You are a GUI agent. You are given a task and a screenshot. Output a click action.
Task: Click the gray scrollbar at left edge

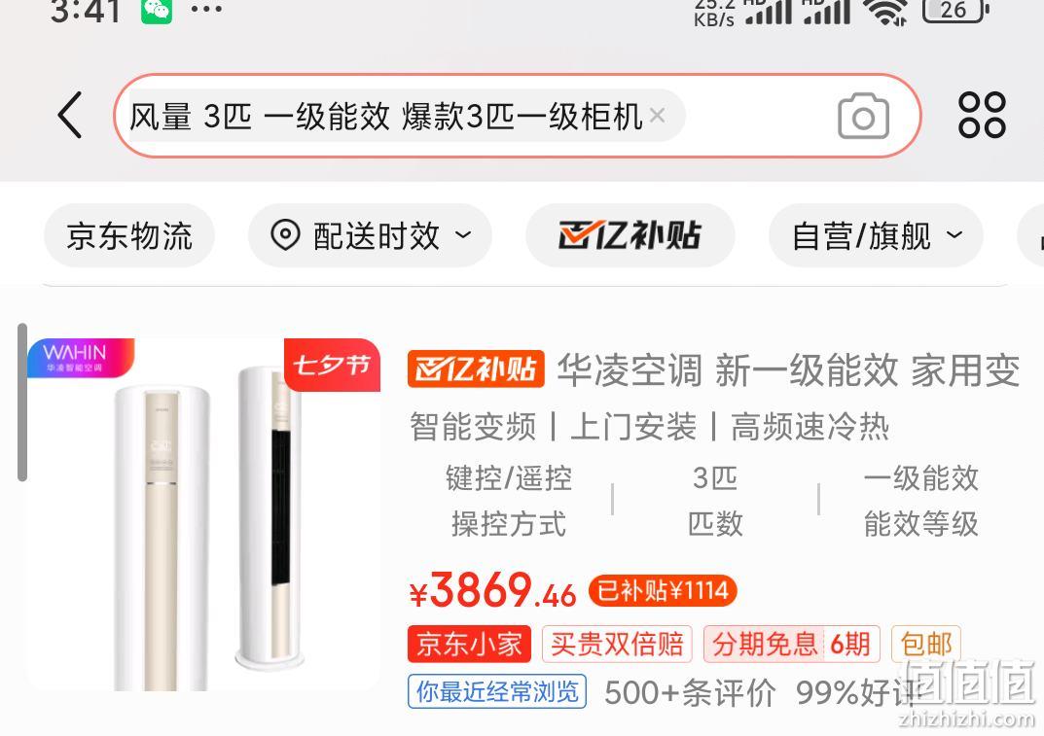[22, 402]
